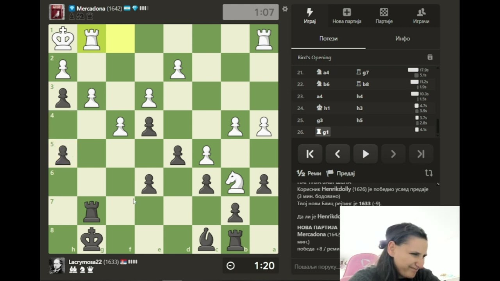Go to black's move 22 rook b8
Viewport: 500px width, 281px height.
pyautogui.click(x=362, y=84)
